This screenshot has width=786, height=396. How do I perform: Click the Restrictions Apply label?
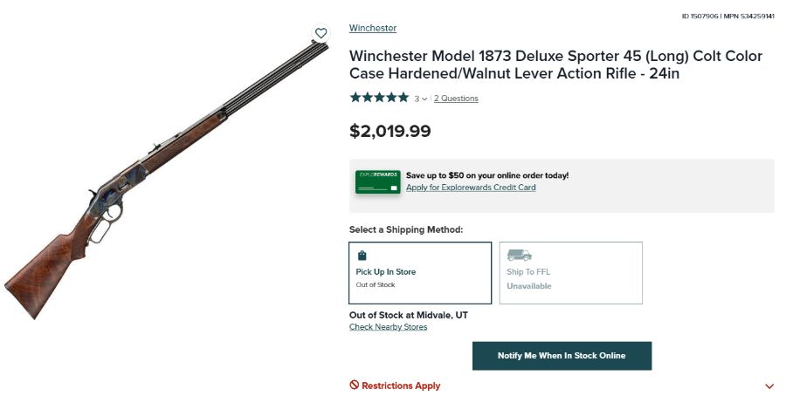(x=401, y=386)
